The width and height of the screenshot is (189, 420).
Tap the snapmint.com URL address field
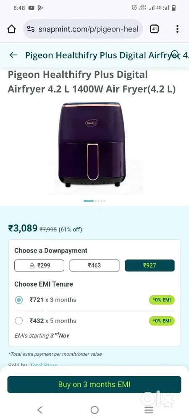[x=88, y=29]
